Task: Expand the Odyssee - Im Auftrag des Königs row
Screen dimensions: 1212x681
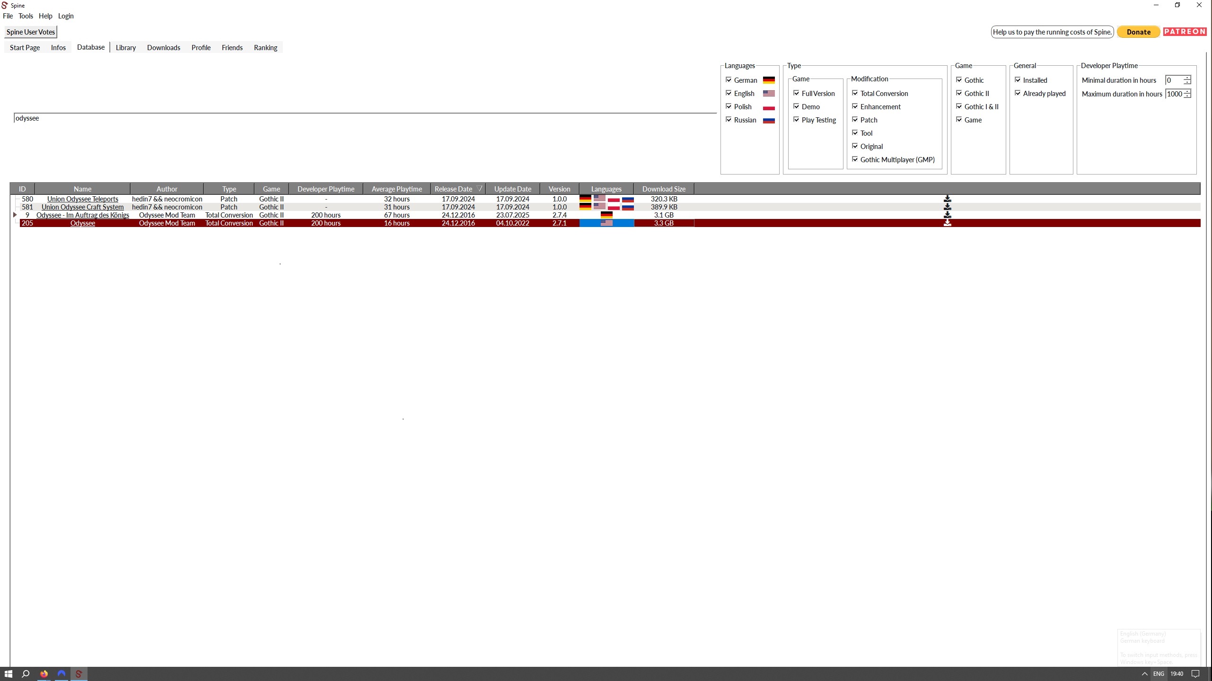Action: click(15, 215)
